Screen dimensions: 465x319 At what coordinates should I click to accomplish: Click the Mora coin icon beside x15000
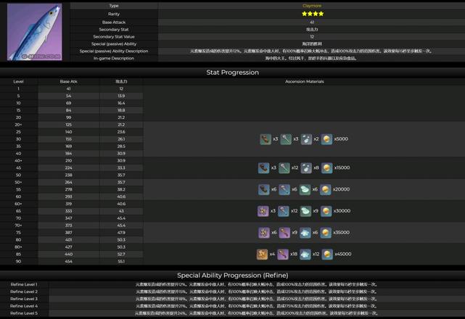pos(326,167)
